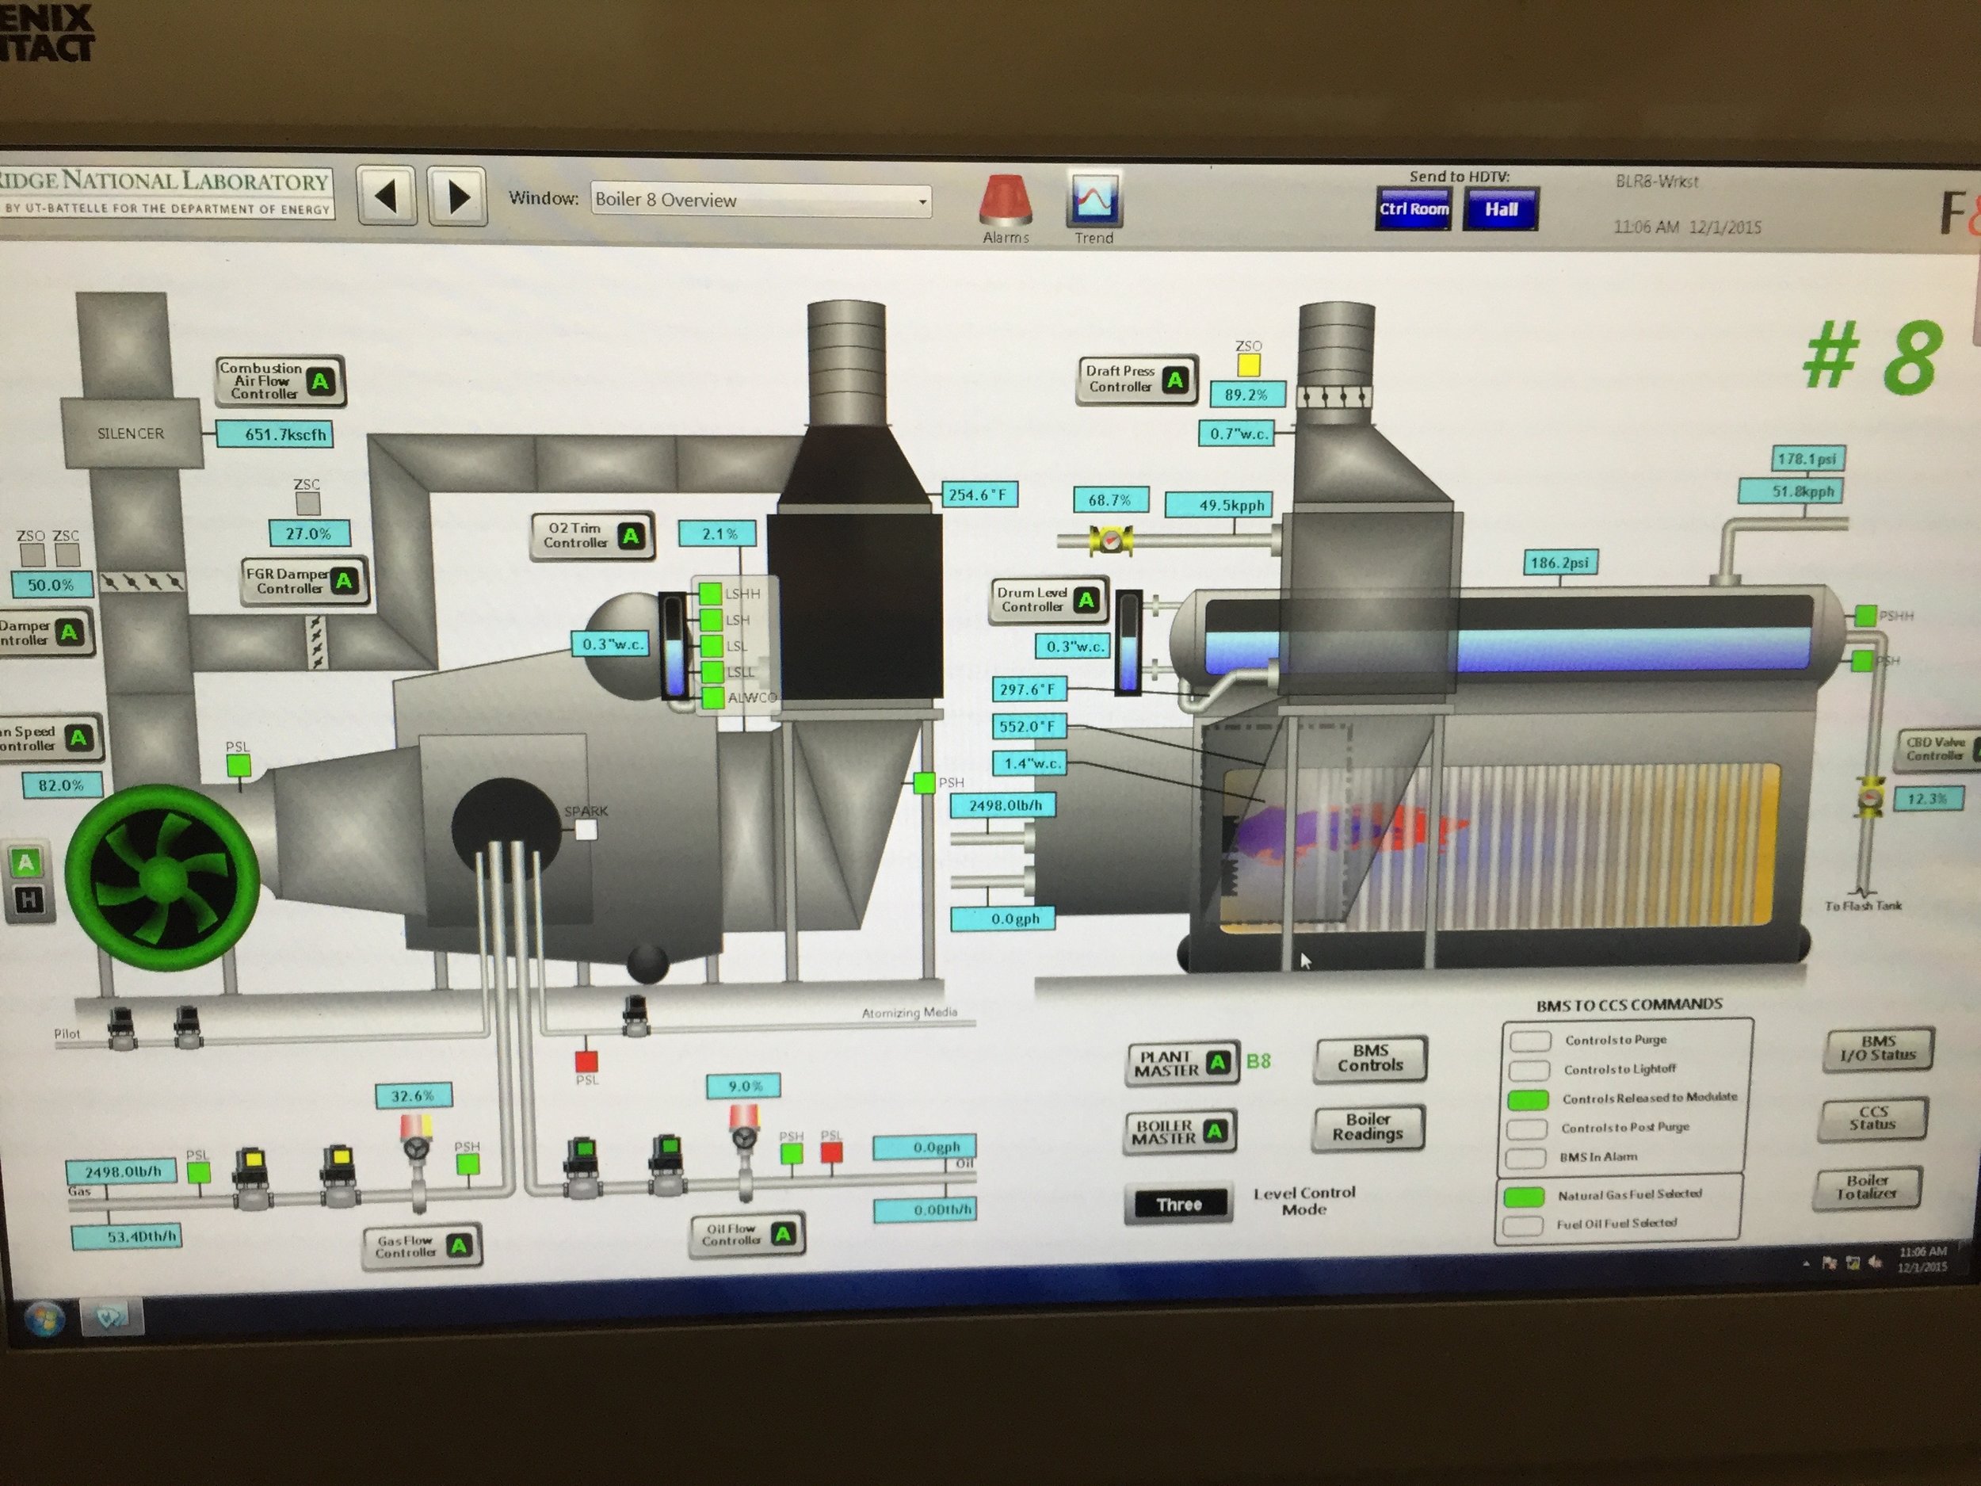Screen dimensions: 1981x1486
Task: Click the fan H hand mode icon
Action: (28, 901)
